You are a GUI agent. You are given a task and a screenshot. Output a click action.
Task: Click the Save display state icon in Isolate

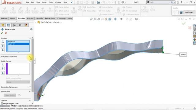click(181, 12)
